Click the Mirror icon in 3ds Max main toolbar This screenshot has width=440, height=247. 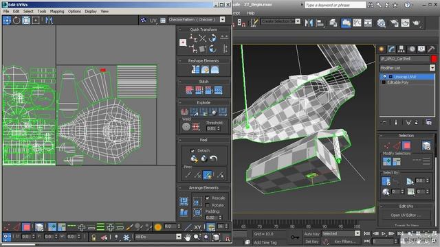pos(309,23)
